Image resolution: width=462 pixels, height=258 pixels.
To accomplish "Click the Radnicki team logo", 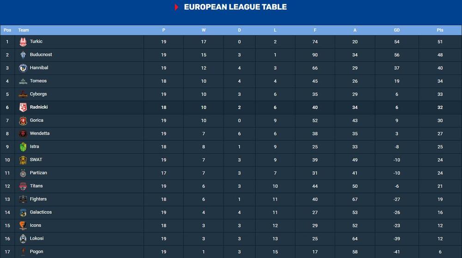I will click(23, 108).
